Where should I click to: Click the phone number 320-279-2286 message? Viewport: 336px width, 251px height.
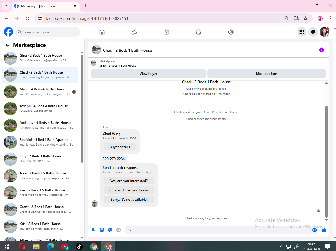coord(114,159)
